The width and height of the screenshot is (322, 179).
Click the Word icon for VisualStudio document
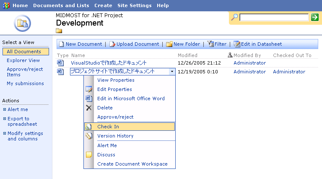coord(60,63)
